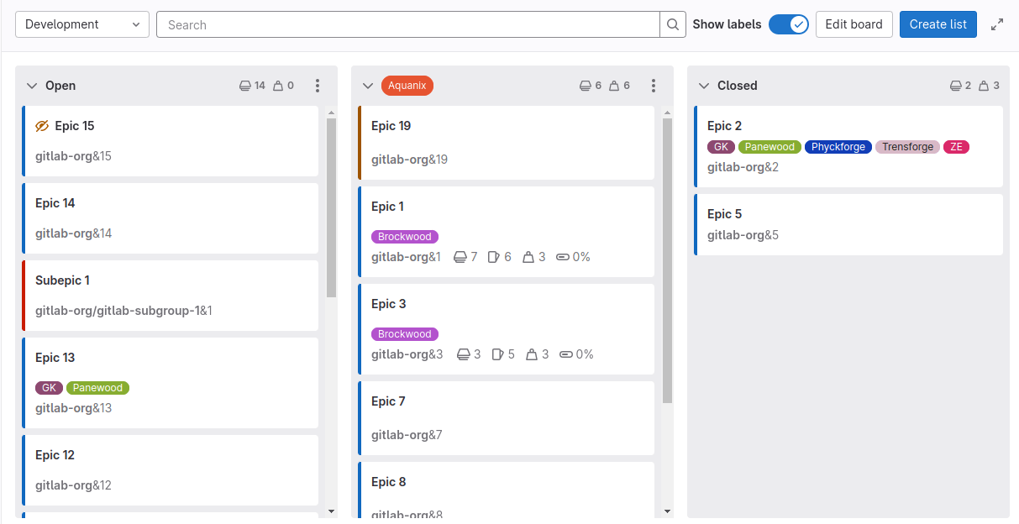The height and width of the screenshot is (524, 1019).
Task: Select the Closed list title
Action: (738, 85)
